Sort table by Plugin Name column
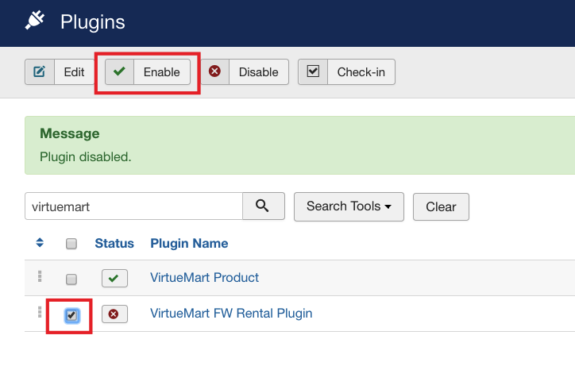Image resolution: width=575 pixels, height=366 pixels. click(x=189, y=243)
